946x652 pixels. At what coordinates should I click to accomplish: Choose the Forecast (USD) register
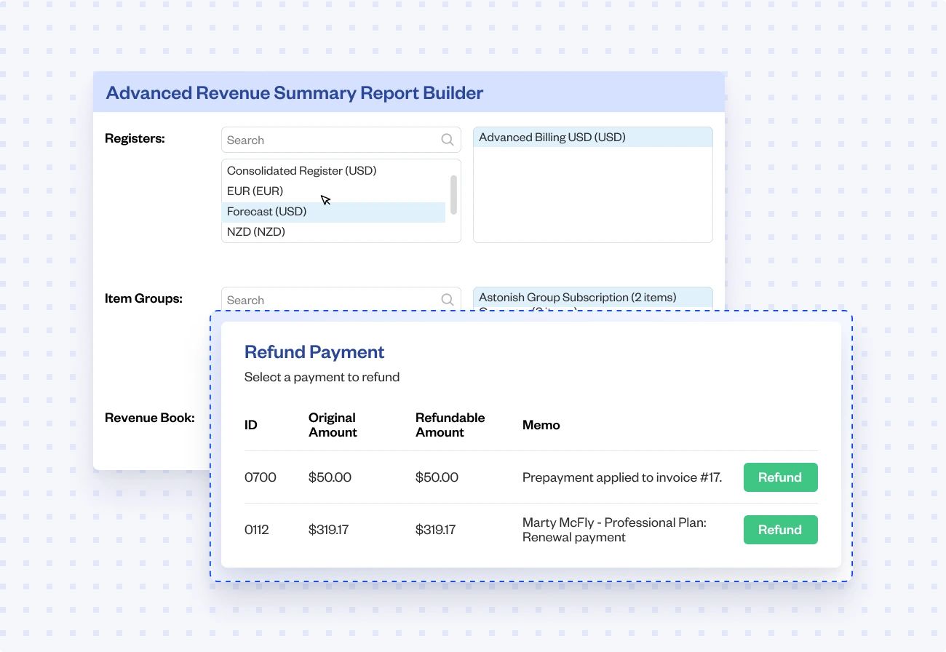(266, 211)
